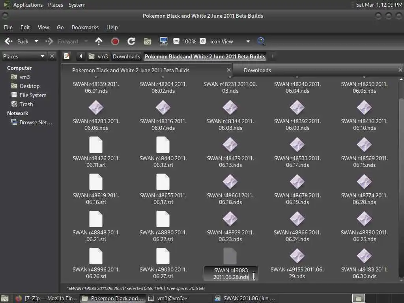The width and height of the screenshot is (404, 303).
Task: Select SWAN r48929 2011.06.23.nds file icon
Action: click(230, 219)
